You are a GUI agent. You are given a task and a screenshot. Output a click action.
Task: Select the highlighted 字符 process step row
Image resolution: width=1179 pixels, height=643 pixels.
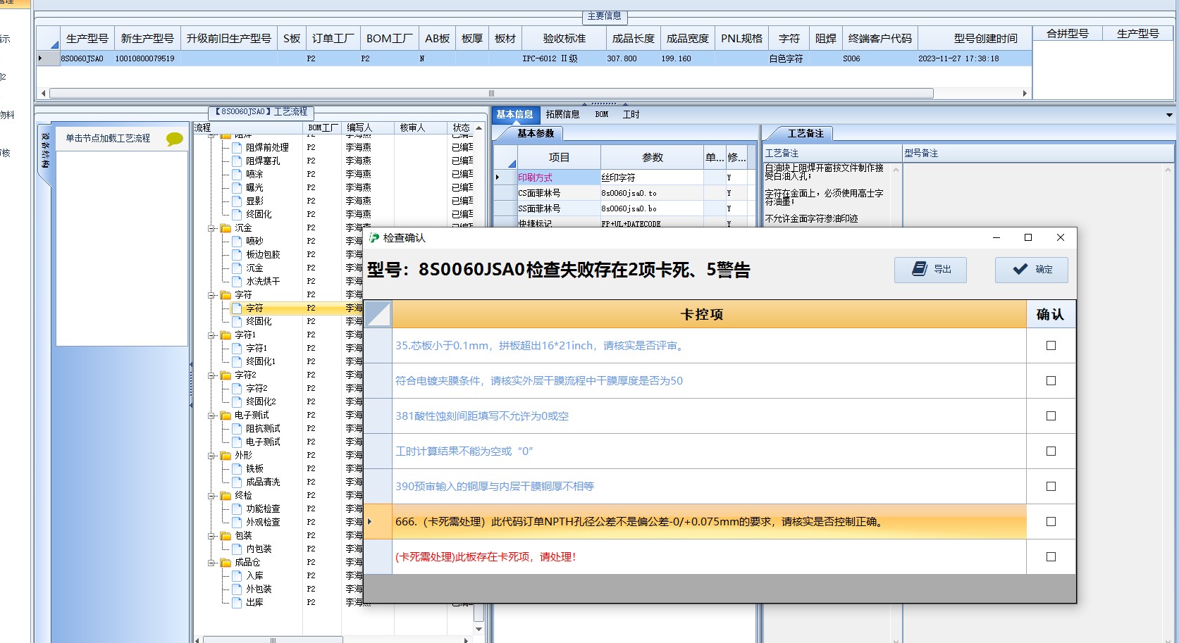[278, 308]
